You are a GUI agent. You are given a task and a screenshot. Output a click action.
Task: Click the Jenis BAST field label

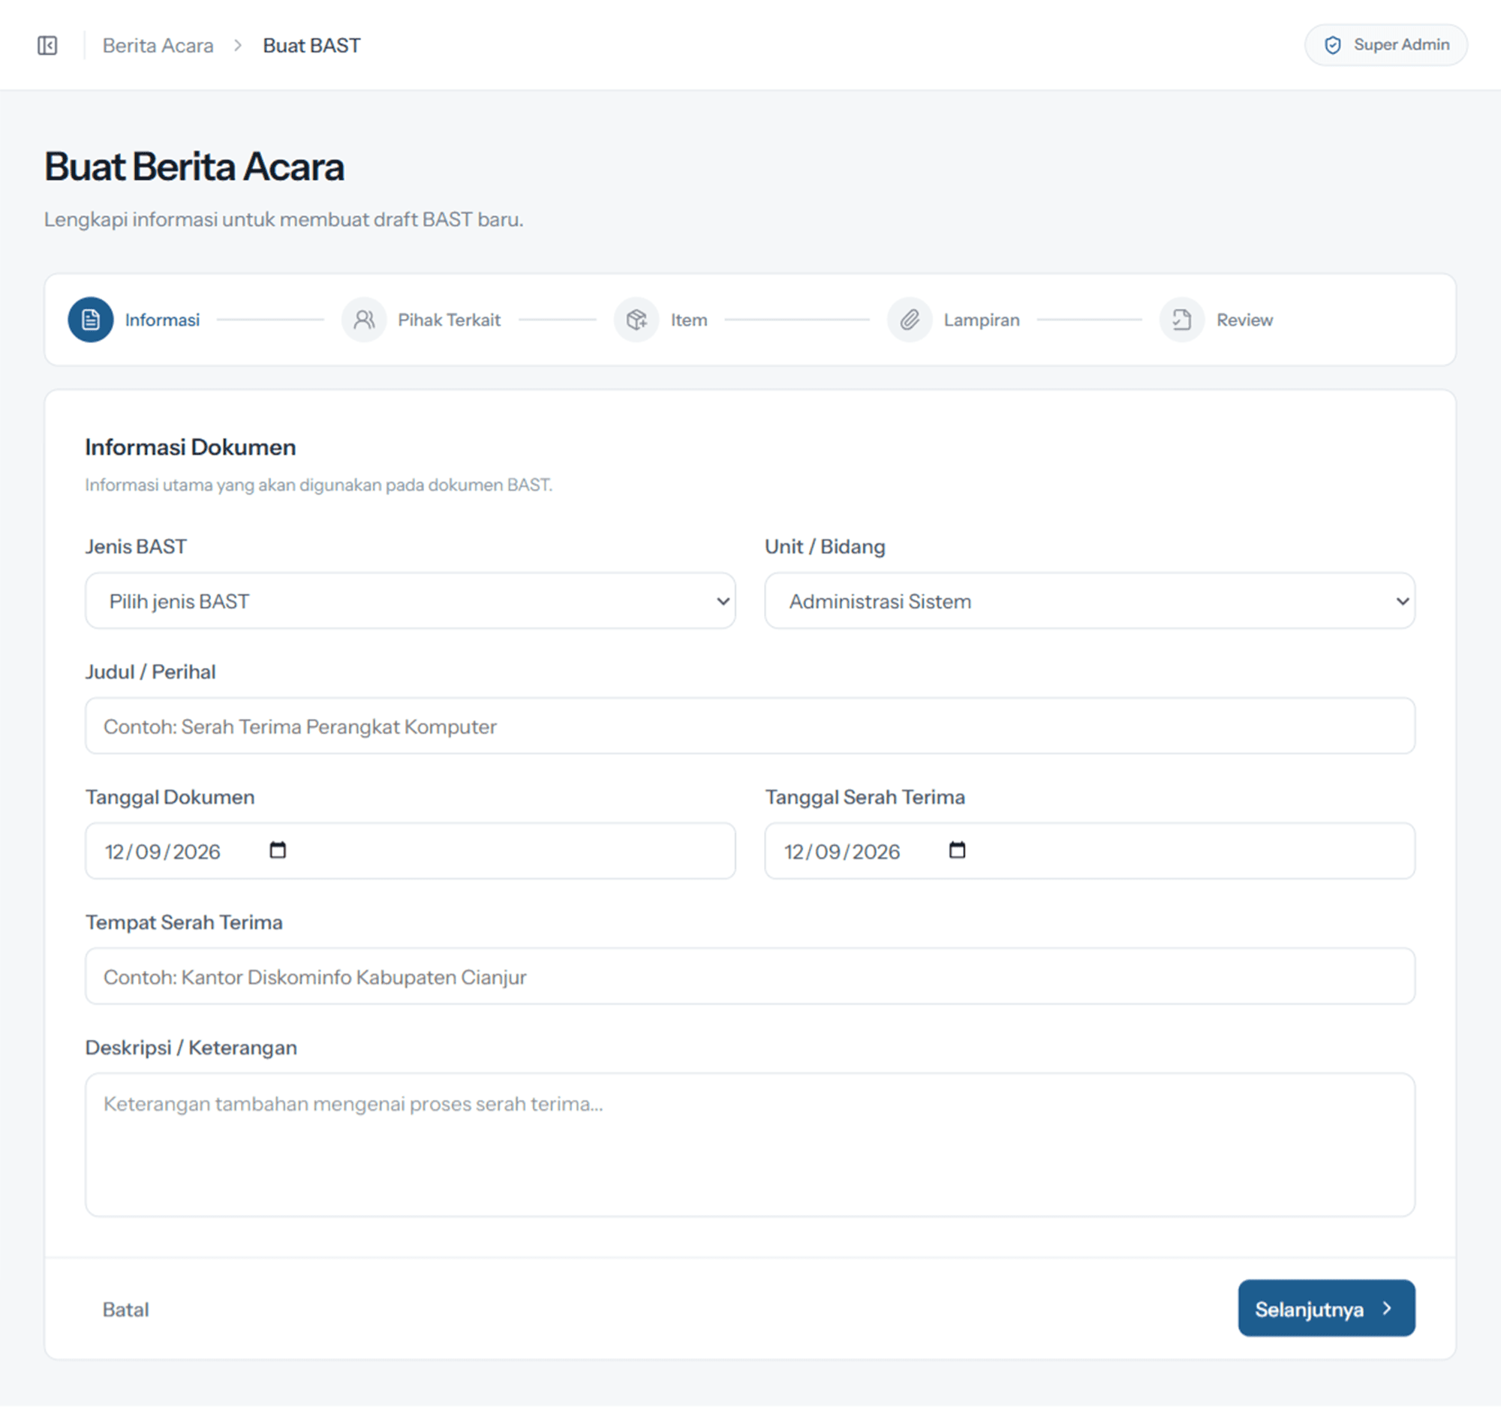pos(136,546)
